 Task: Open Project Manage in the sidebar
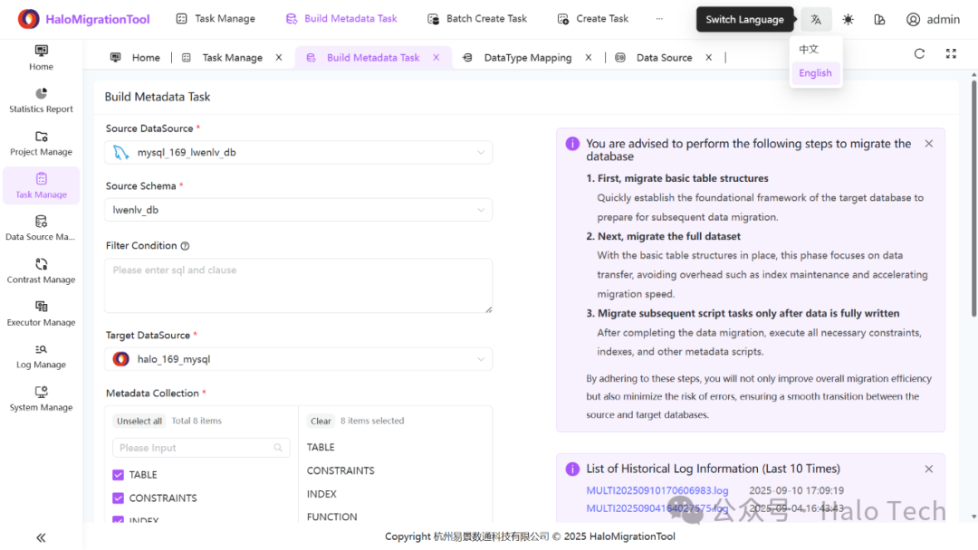pos(41,143)
